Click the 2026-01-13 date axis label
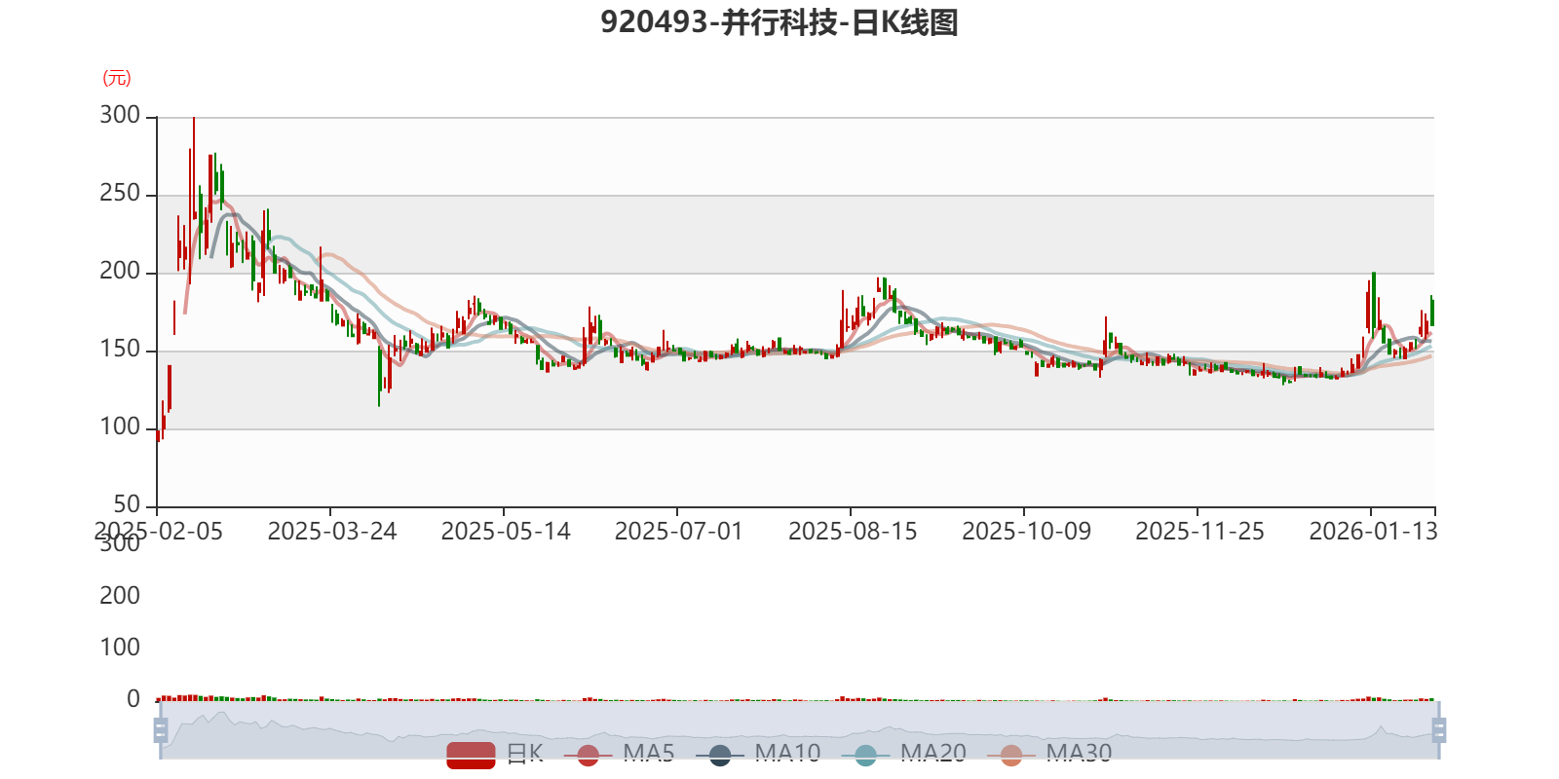This screenshot has height=779, width=1559. tap(1373, 532)
